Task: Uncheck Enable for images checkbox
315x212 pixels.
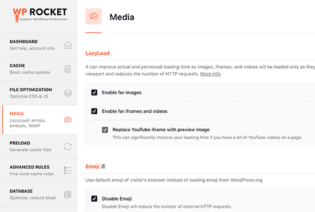Action: click(x=94, y=93)
